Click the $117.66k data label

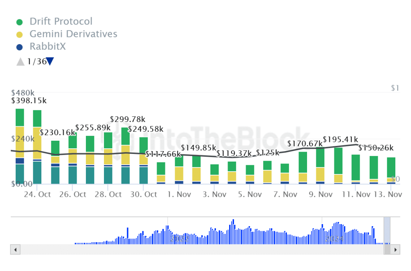(163, 154)
